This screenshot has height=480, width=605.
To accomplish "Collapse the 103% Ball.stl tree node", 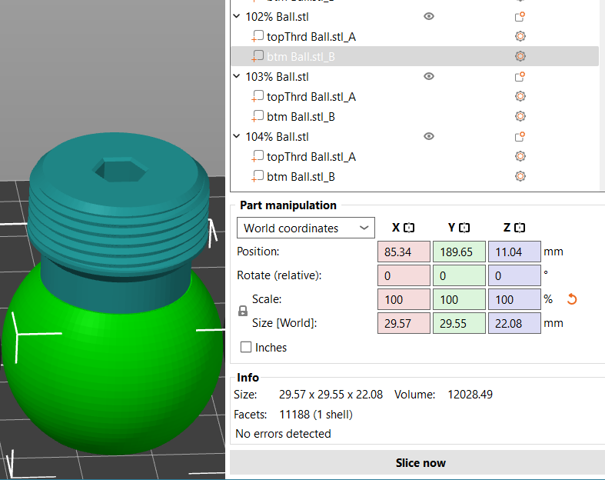I will tap(237, 76).
